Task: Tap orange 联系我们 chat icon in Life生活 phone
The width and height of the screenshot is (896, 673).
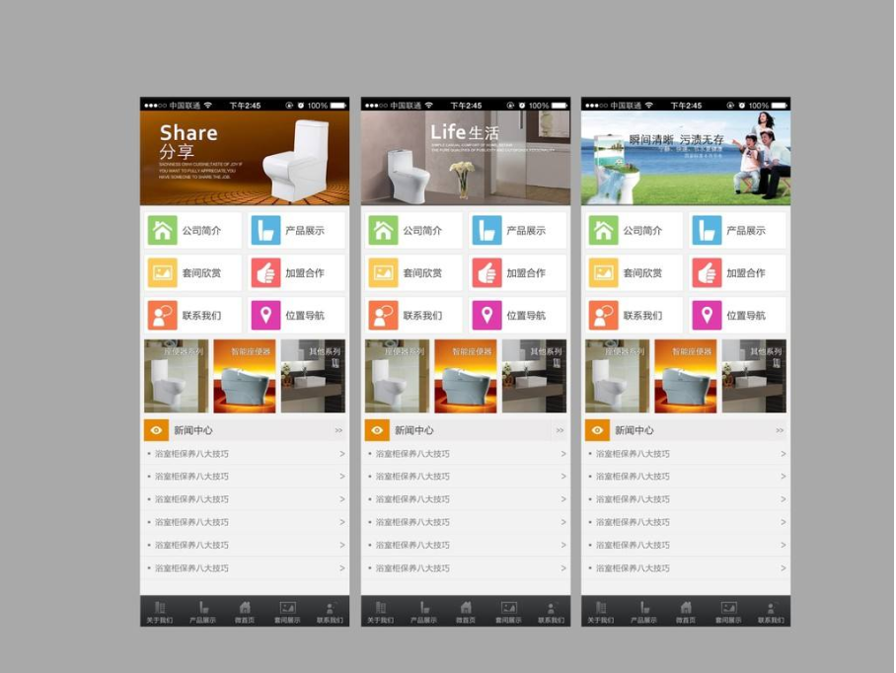Action: tap(383, 315)
